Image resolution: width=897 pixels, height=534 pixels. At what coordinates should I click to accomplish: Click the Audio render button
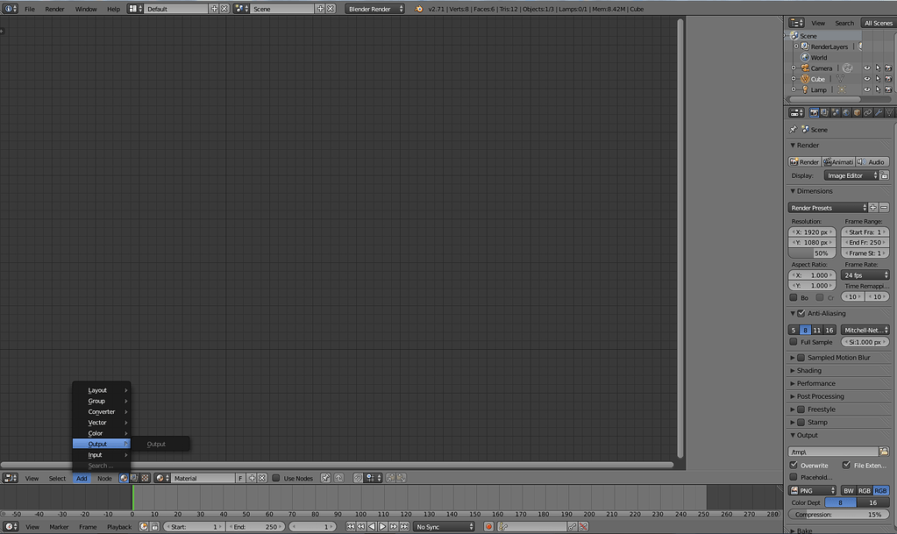pyautogui.click(x=872, y=162)
